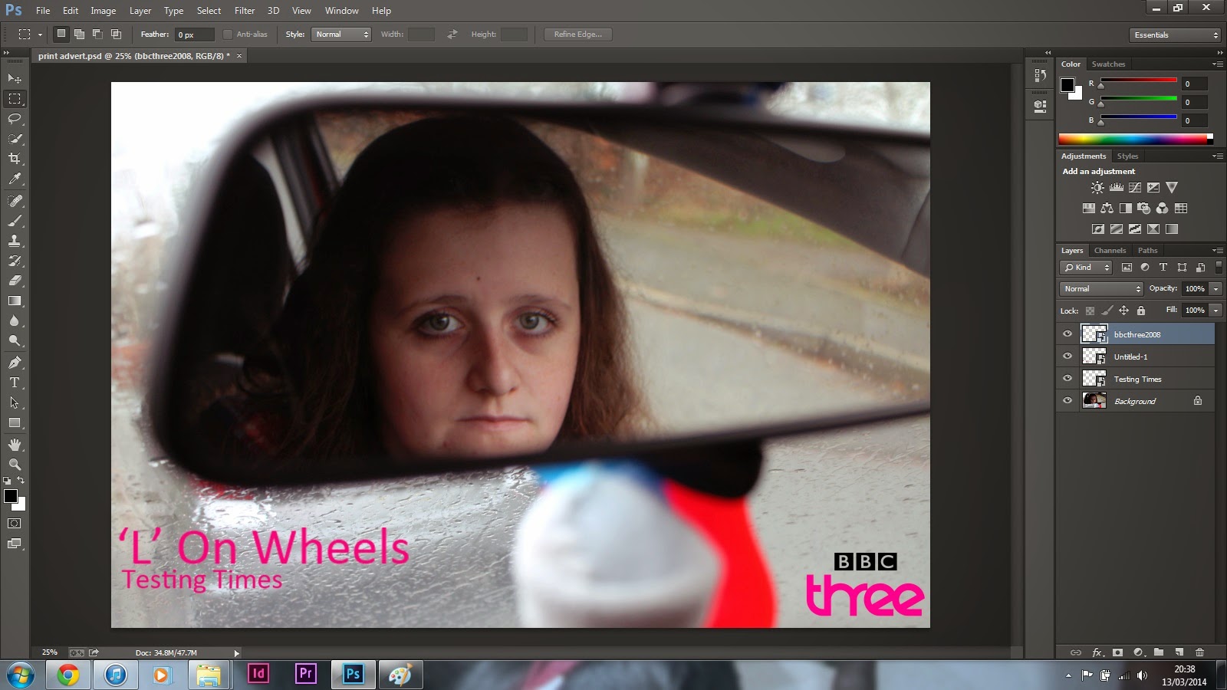Select the Pen tool
This screenshot has width=1227, height=690.
tap(15, 363)
